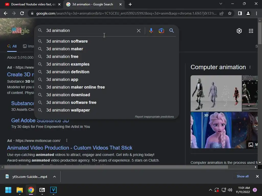This screenshot has width=262, height=196.
Task: View site information via lock icon
Action: click(x=32, y=13)
